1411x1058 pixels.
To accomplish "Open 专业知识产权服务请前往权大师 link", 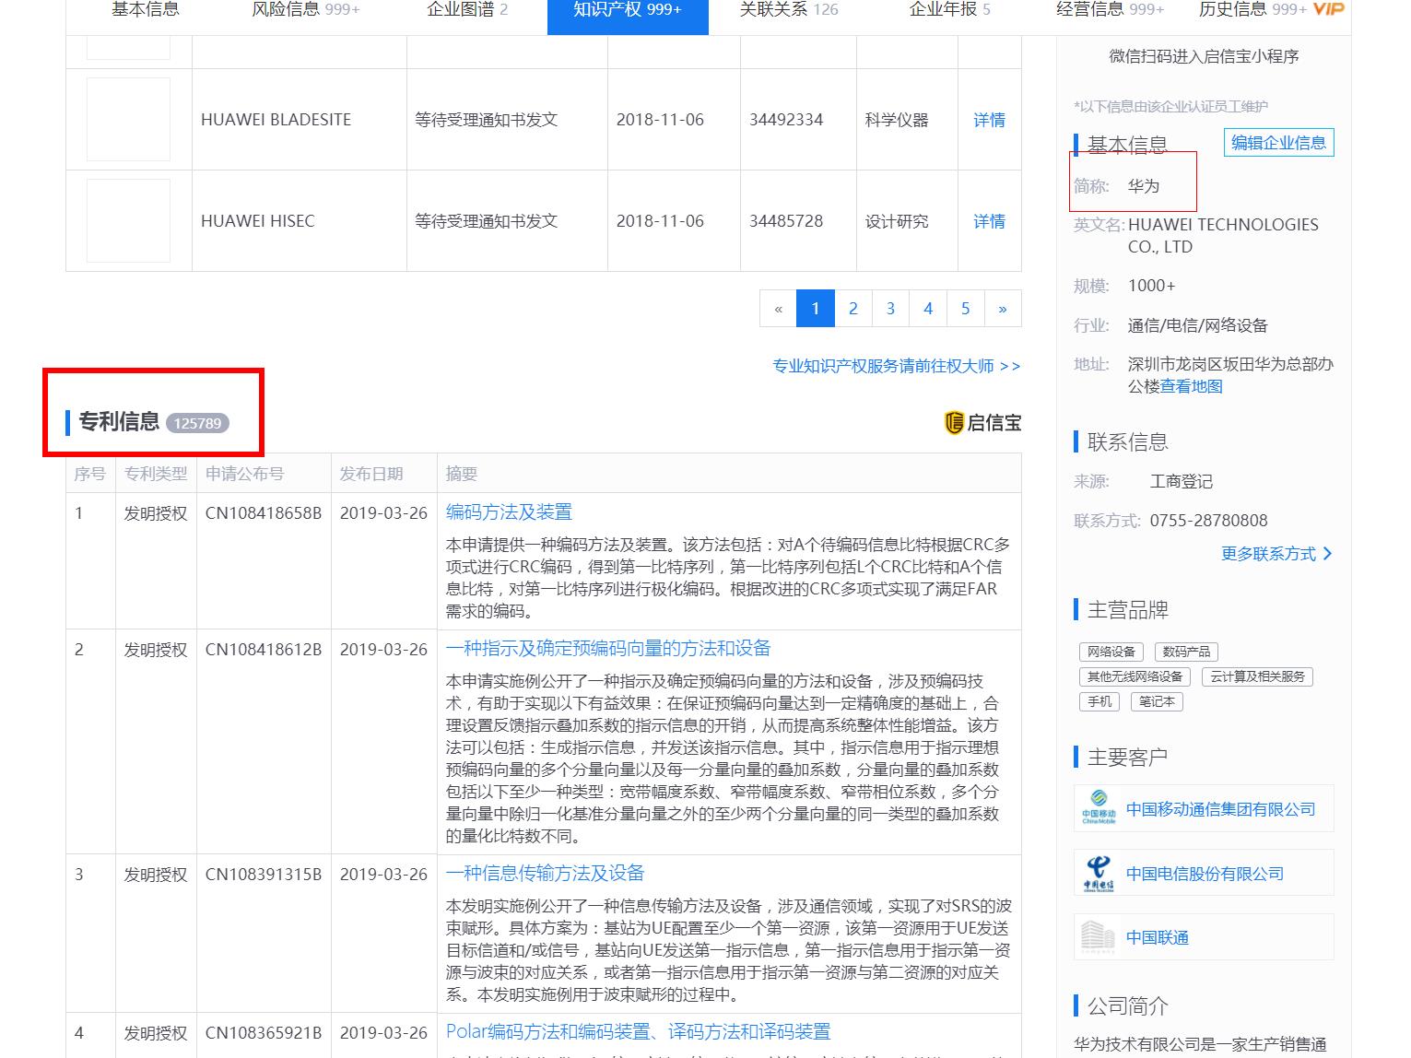I will point(896,366).
